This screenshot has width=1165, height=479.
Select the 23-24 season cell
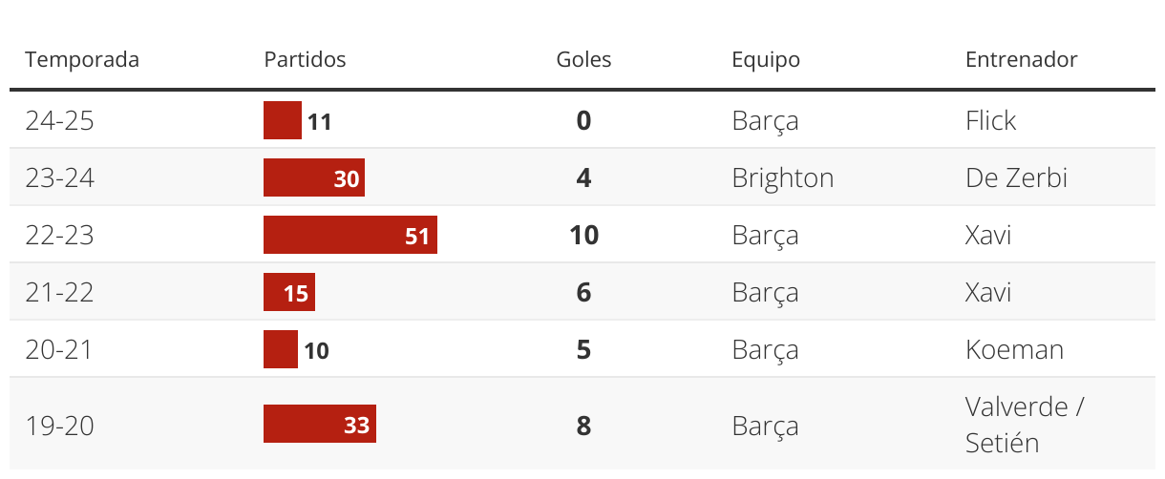(x=59, y=178)
